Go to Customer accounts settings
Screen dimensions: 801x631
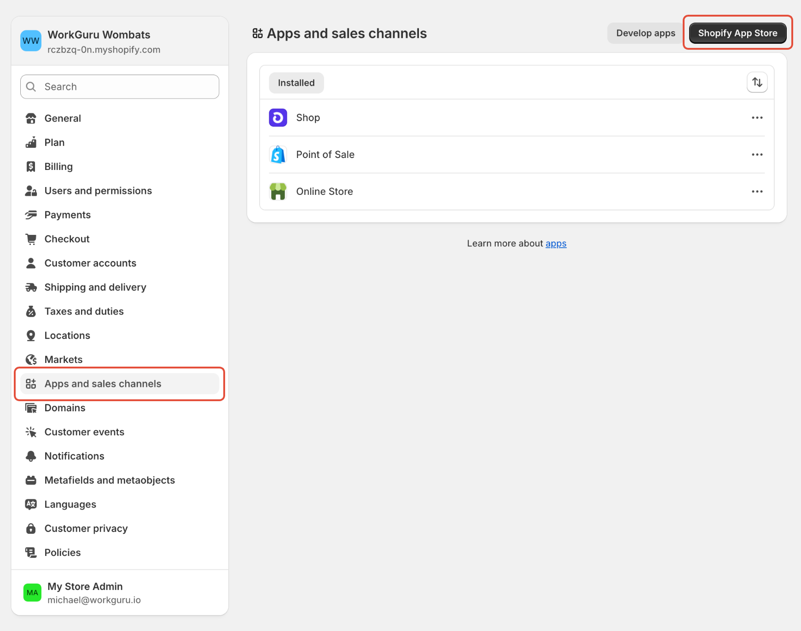(x=120, y=263)
